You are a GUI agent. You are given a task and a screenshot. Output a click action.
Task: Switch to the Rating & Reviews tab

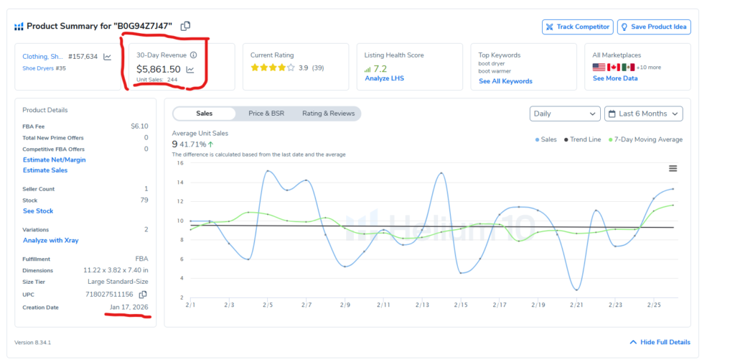pyautogui.click(x=328, y=114)
